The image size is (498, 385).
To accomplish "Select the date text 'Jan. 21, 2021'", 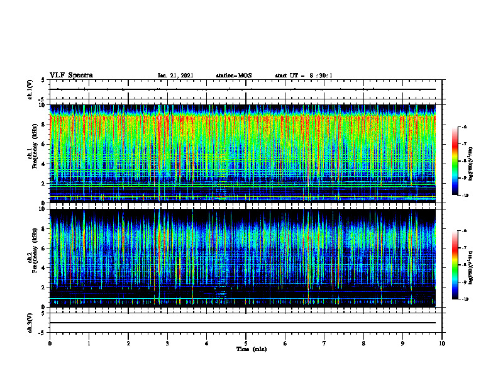I will point(175,75).
